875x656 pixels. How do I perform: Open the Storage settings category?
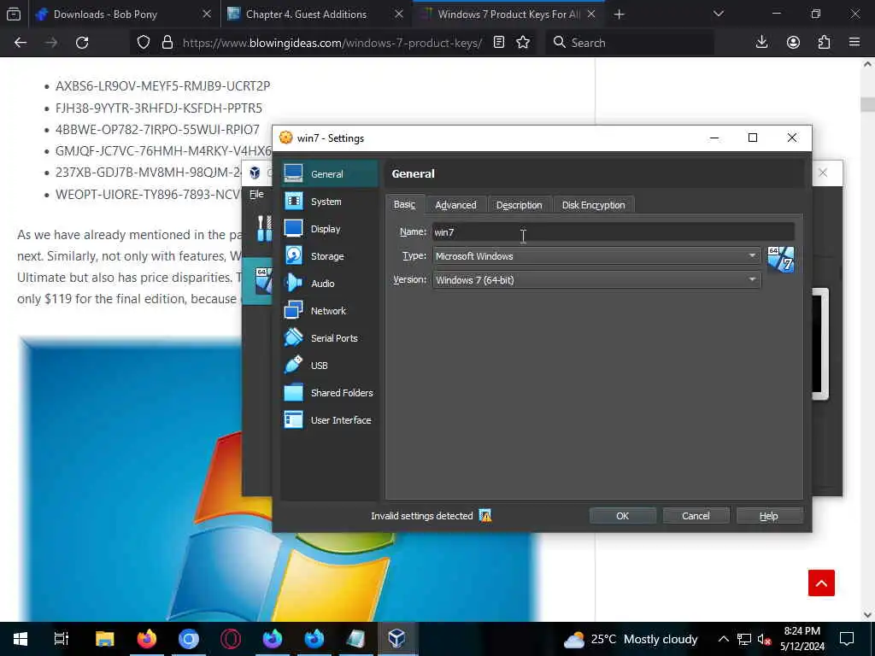(329, 255)
